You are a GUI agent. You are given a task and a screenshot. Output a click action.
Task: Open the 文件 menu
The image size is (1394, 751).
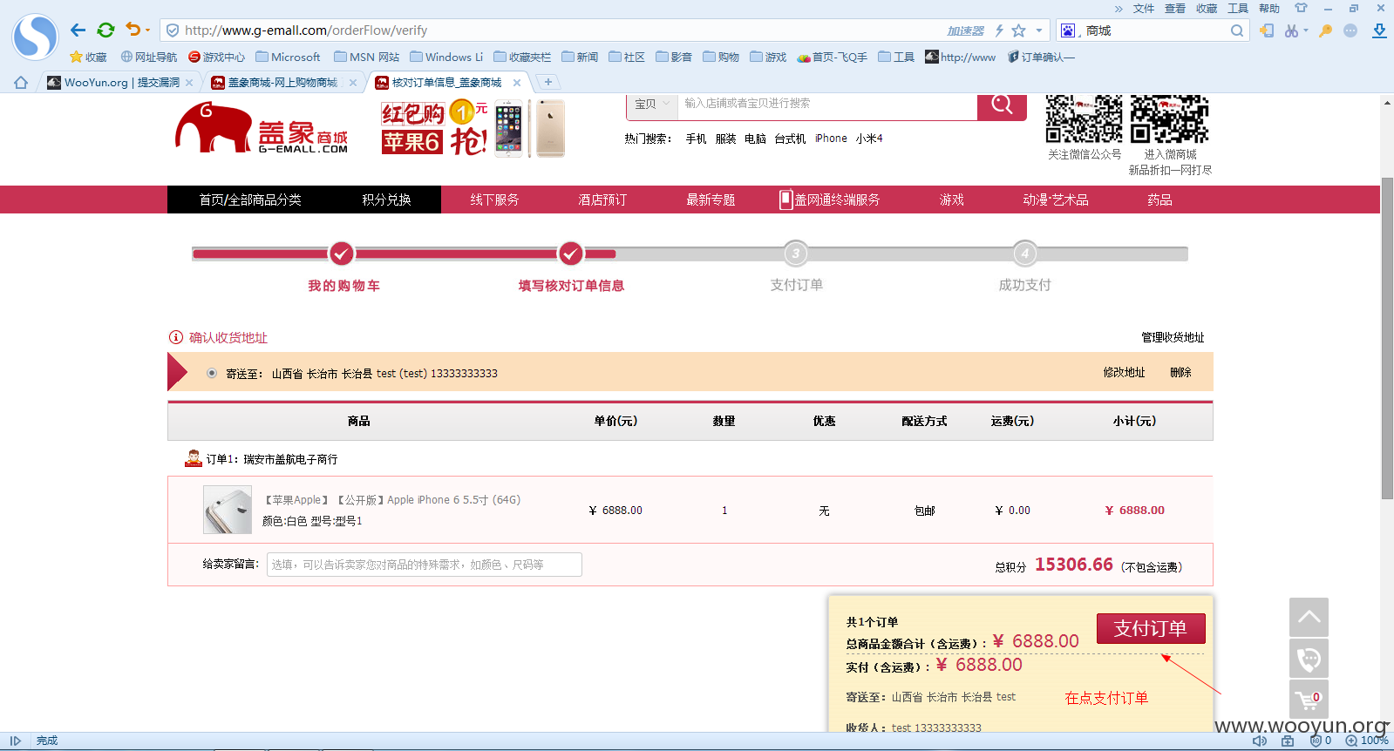[1143, 9]
